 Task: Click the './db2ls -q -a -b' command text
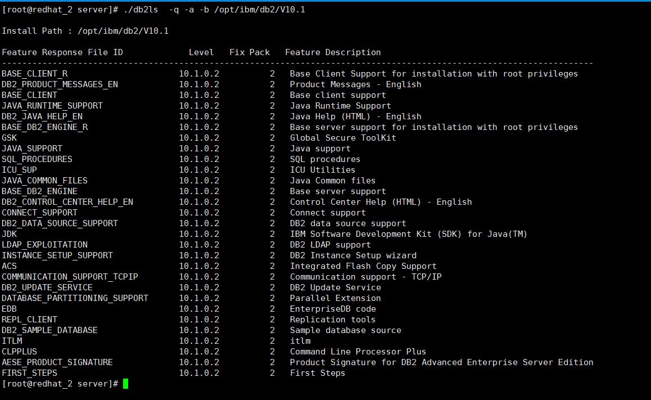pos(166,10)
